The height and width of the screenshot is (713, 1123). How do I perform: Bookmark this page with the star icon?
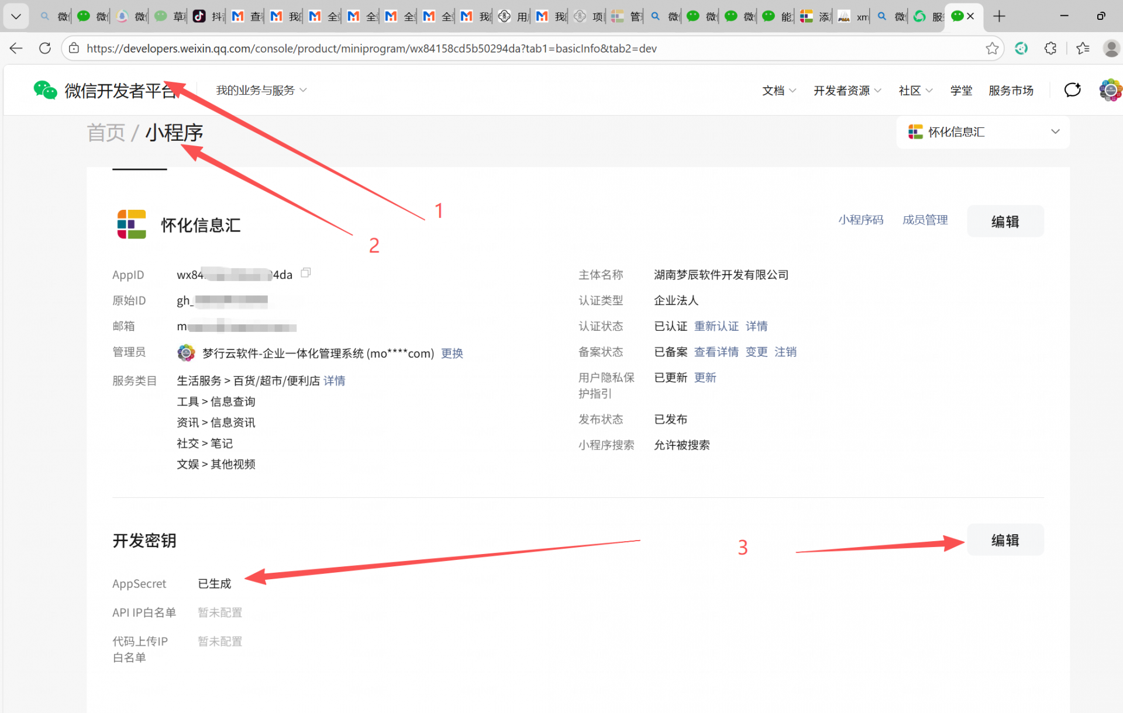point(992,49)
